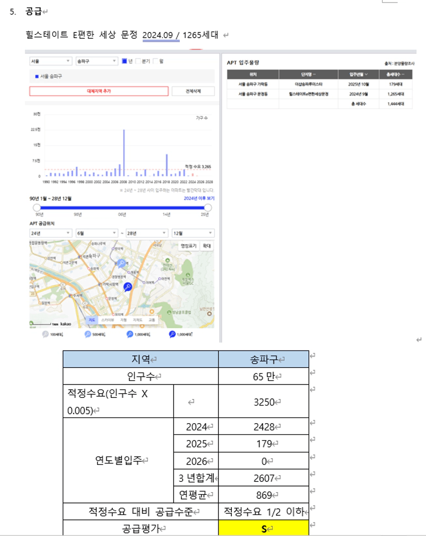Viewport: 426px width, 536px height.
Task: Click the 2024년 9월 table cell
Action: point(359,94)
